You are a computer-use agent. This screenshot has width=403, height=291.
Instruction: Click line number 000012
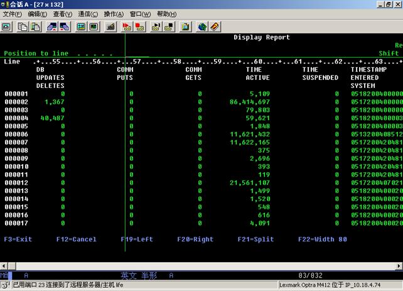coord(16,183)
